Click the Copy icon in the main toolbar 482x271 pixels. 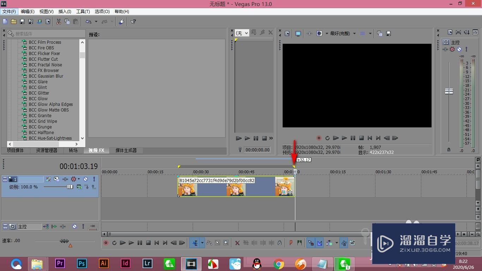(x=67, y=22)
